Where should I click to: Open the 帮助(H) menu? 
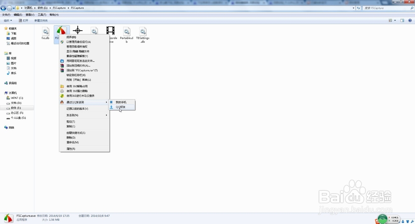pyautogui.click(x=54, y=15)
